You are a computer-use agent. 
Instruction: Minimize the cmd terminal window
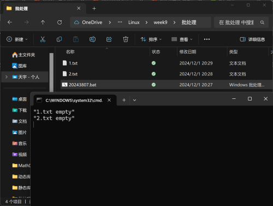click(x=234, y=98)
